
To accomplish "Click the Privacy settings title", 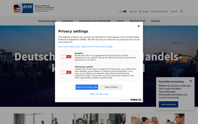I will pyautogui.click(x=73, y=31).
